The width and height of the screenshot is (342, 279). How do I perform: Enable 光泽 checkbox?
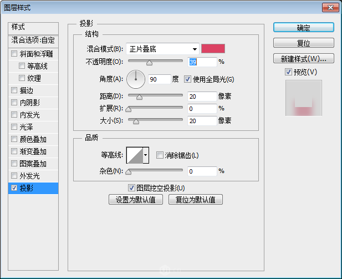(14, 127)
